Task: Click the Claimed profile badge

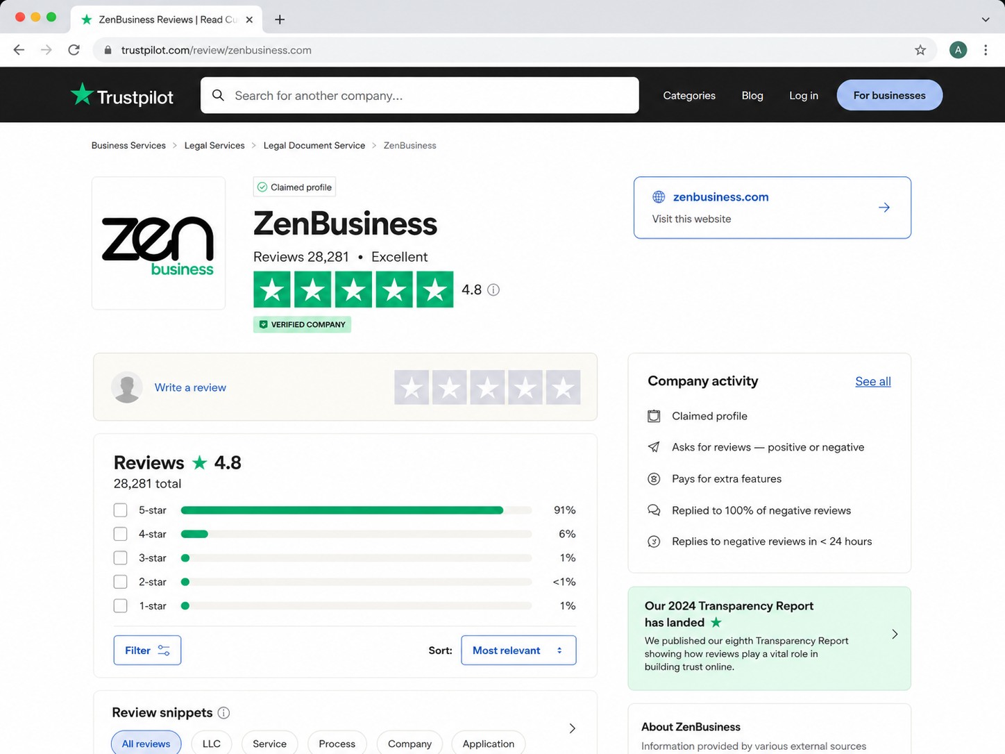Action: (x=294, y=187)
